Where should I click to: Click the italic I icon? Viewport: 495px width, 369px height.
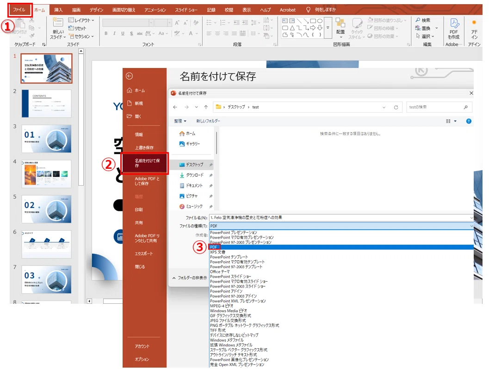(114, 33)
